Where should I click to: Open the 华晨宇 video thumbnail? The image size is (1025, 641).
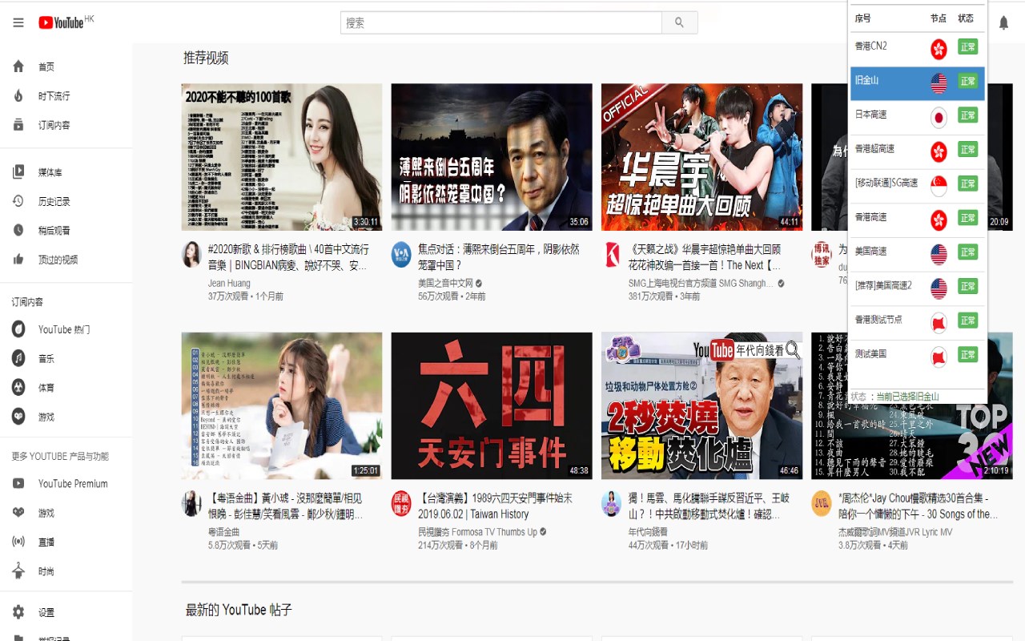[701, 157]
